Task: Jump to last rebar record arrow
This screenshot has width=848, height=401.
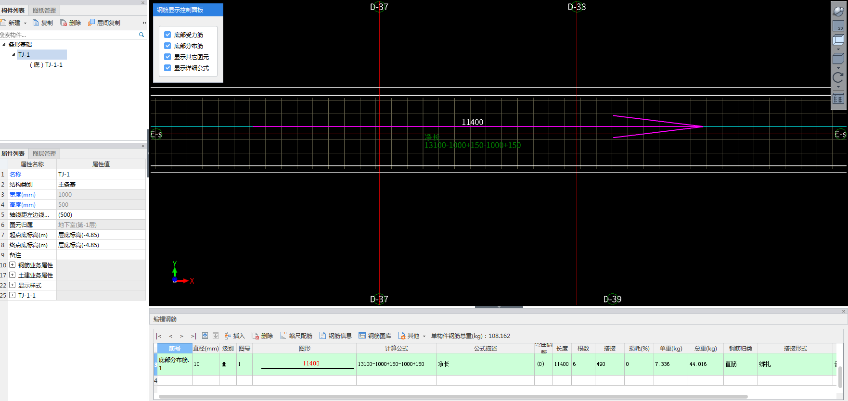Action: tap(193, 336)
